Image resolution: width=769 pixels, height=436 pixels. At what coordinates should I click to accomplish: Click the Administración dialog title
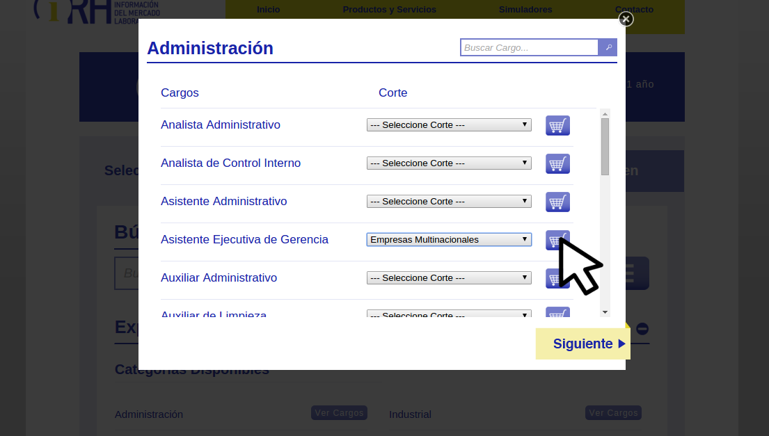click(210, 48)
